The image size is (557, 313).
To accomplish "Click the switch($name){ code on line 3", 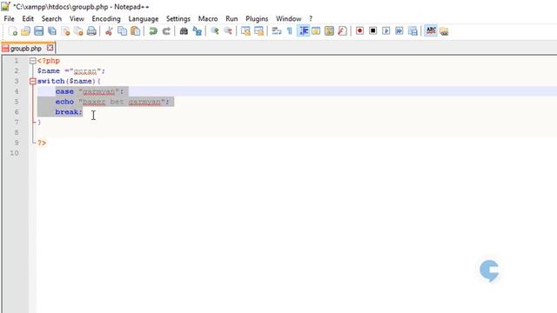I will pyautogui.click(x=69, y=81).
